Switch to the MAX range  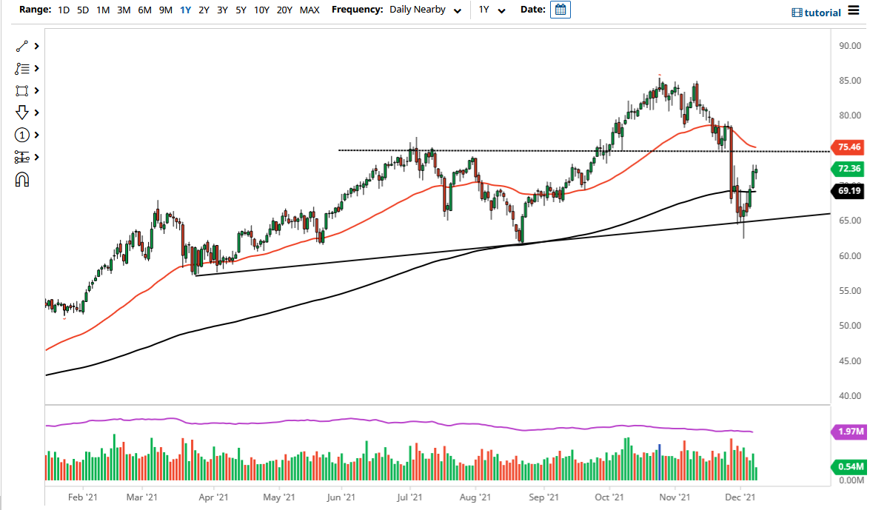tap(309, 10)
